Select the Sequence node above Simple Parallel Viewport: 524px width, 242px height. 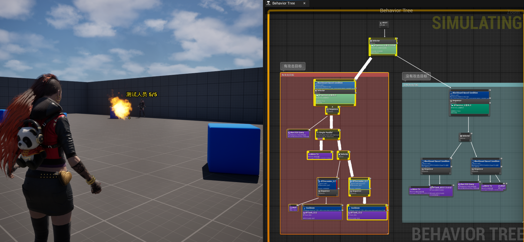click(332, 110)
